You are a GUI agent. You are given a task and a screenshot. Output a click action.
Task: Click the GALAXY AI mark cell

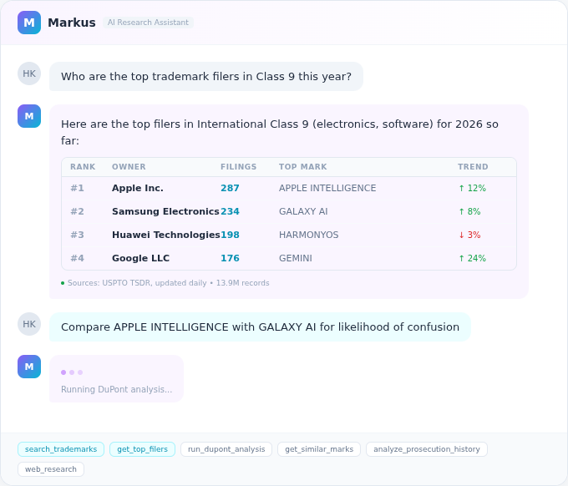[x=303, y=211]
